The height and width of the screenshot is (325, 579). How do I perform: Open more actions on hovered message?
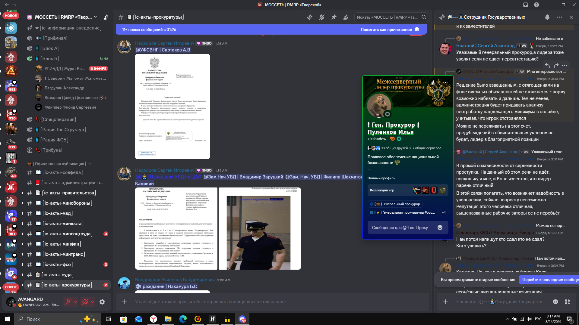pyautogui.click(x=565, y=65)
